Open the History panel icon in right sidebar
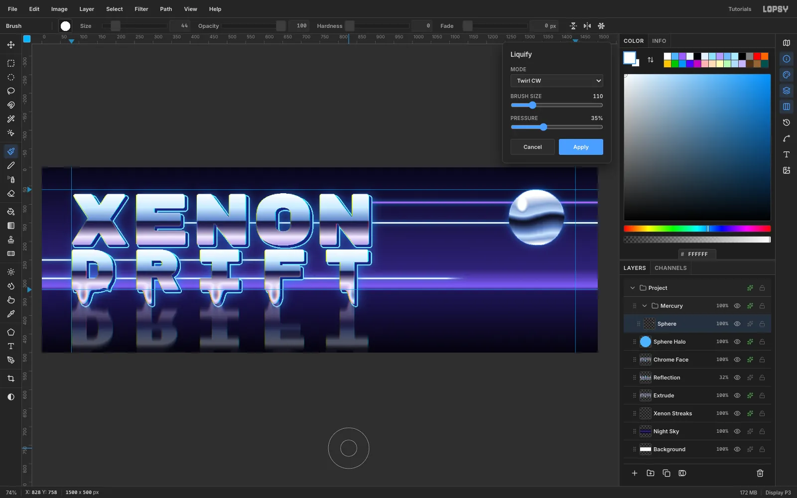Image resolution: width=797 pixels, height=498 pixels. [787, 123]
